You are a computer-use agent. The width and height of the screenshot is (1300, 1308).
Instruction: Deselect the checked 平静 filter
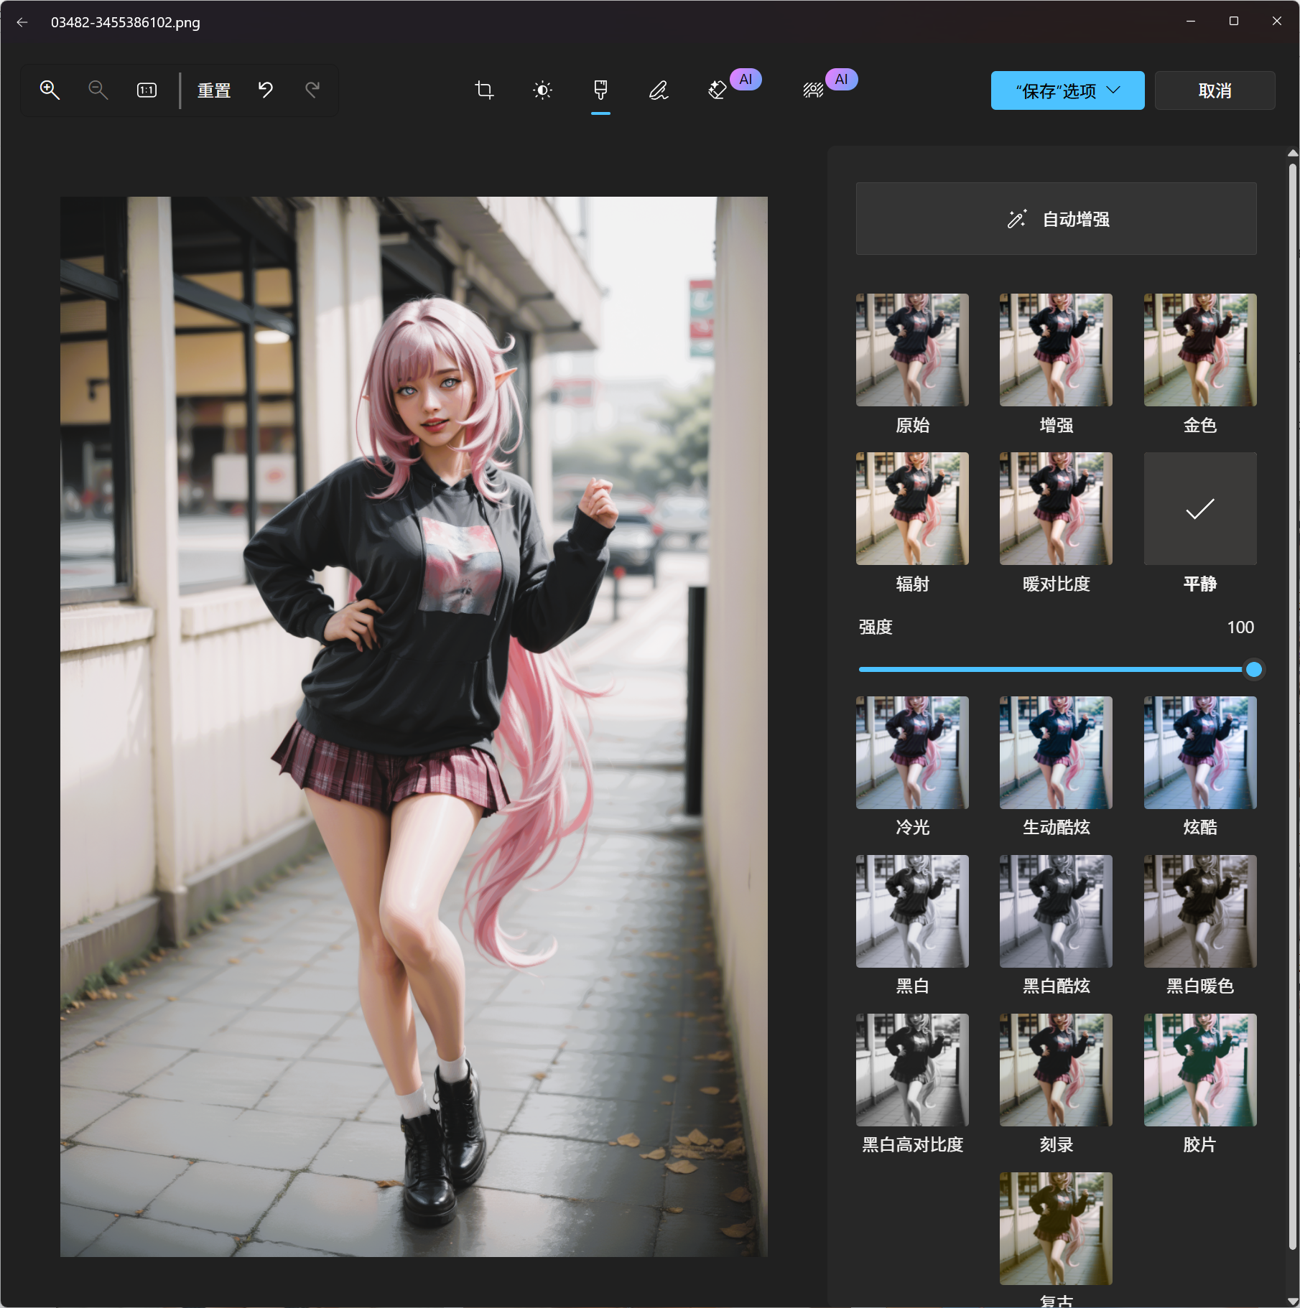tap(1199, 508)
